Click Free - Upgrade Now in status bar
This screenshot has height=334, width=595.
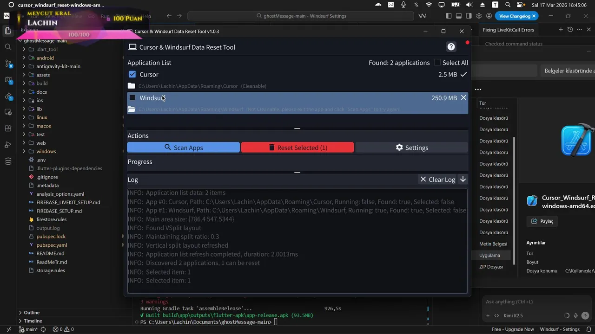coord(513,329)
